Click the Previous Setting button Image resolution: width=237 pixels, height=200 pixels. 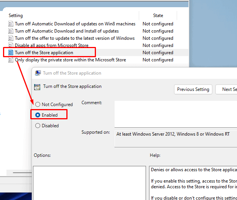tap(193, 89)
